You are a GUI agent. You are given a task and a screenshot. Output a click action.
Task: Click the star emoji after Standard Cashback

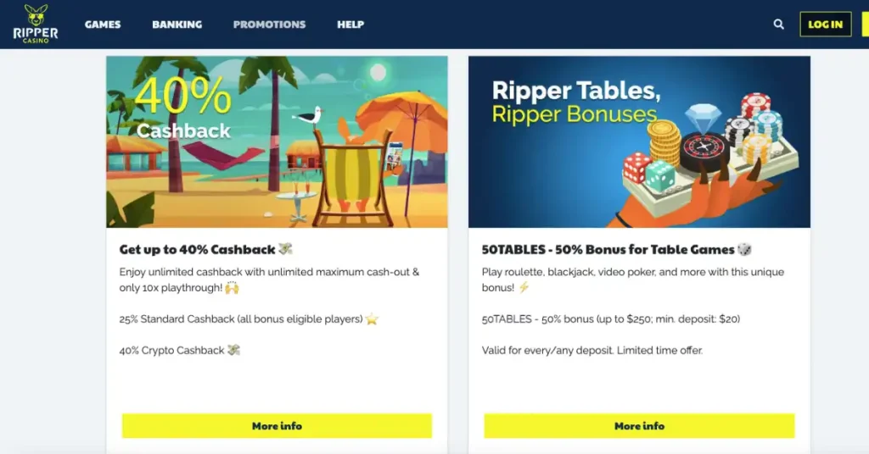(x=372, y=319)
